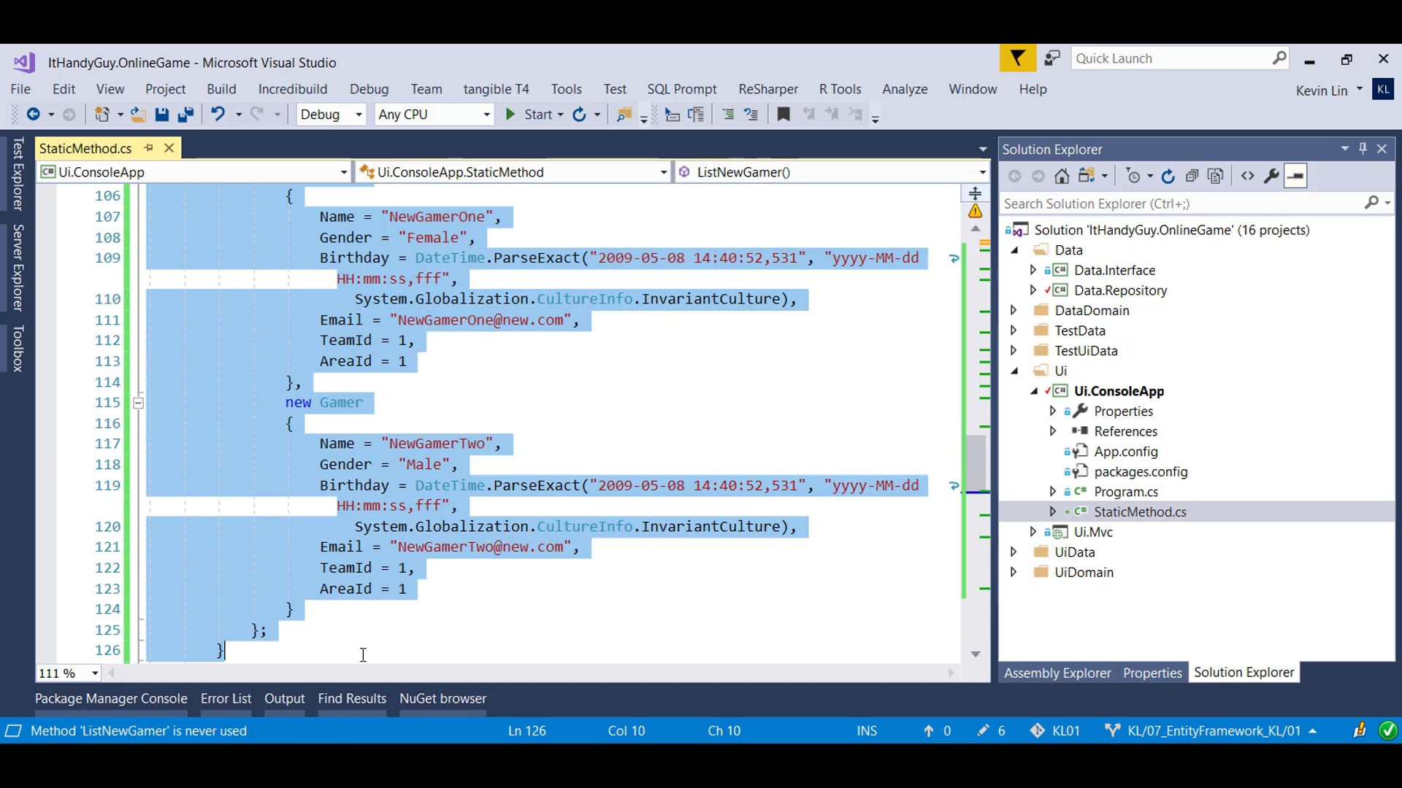
Task: Click Solution Explorer refresh icon
Action: pos(1168,176)
